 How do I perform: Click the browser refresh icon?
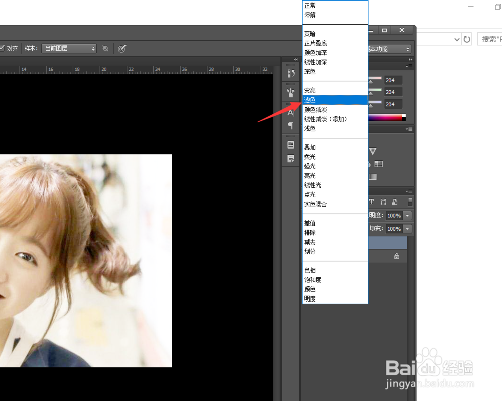click(x=467, y=39)
